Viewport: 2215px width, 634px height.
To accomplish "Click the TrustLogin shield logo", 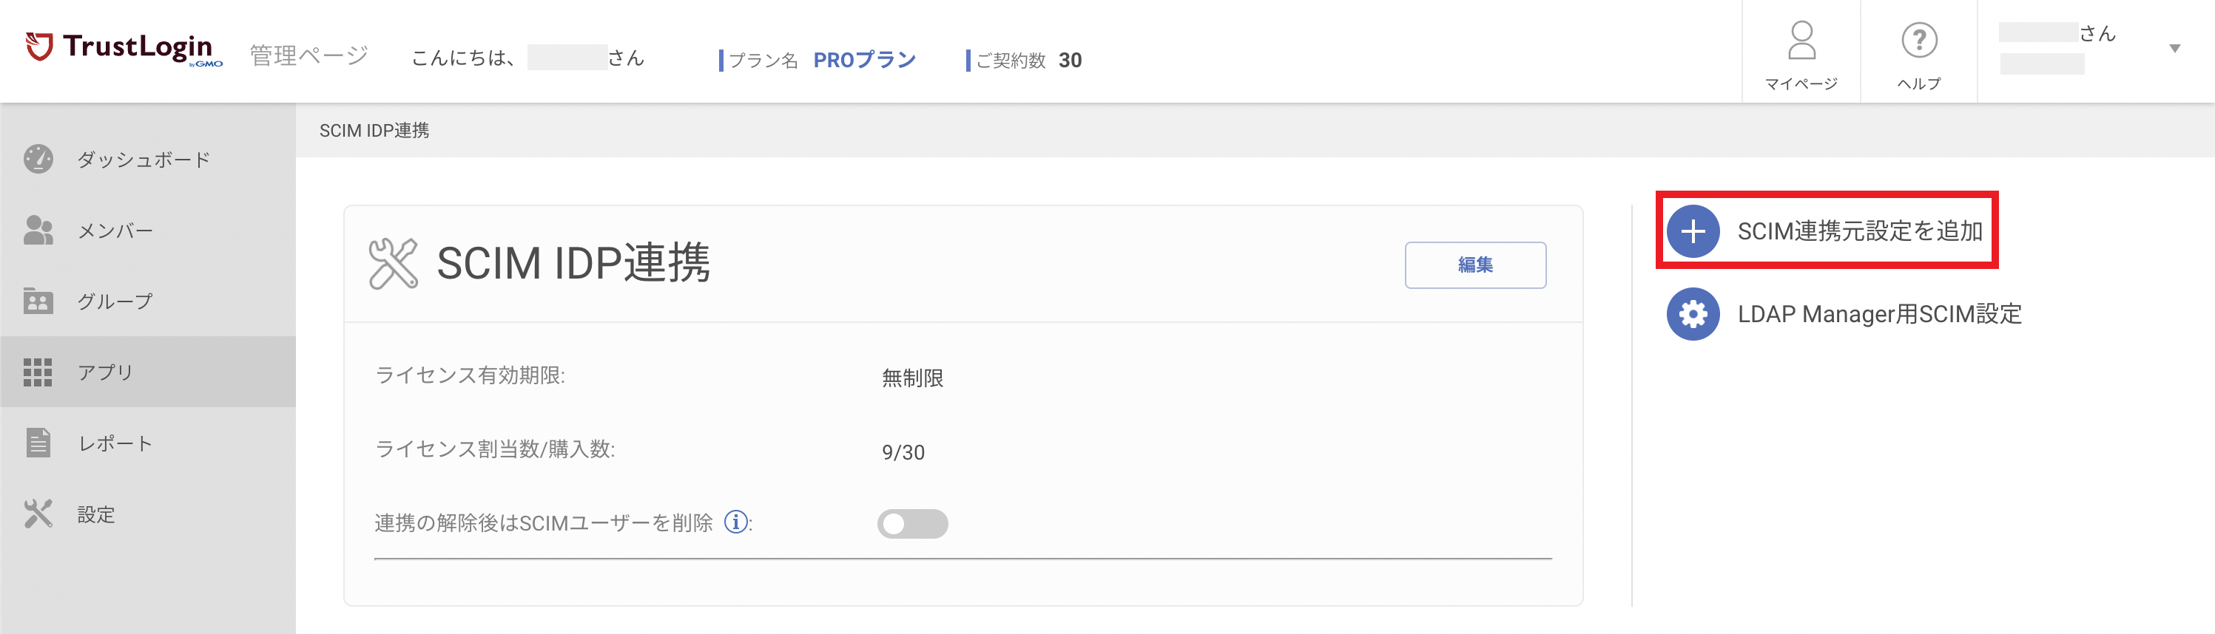I will (38, 47).
